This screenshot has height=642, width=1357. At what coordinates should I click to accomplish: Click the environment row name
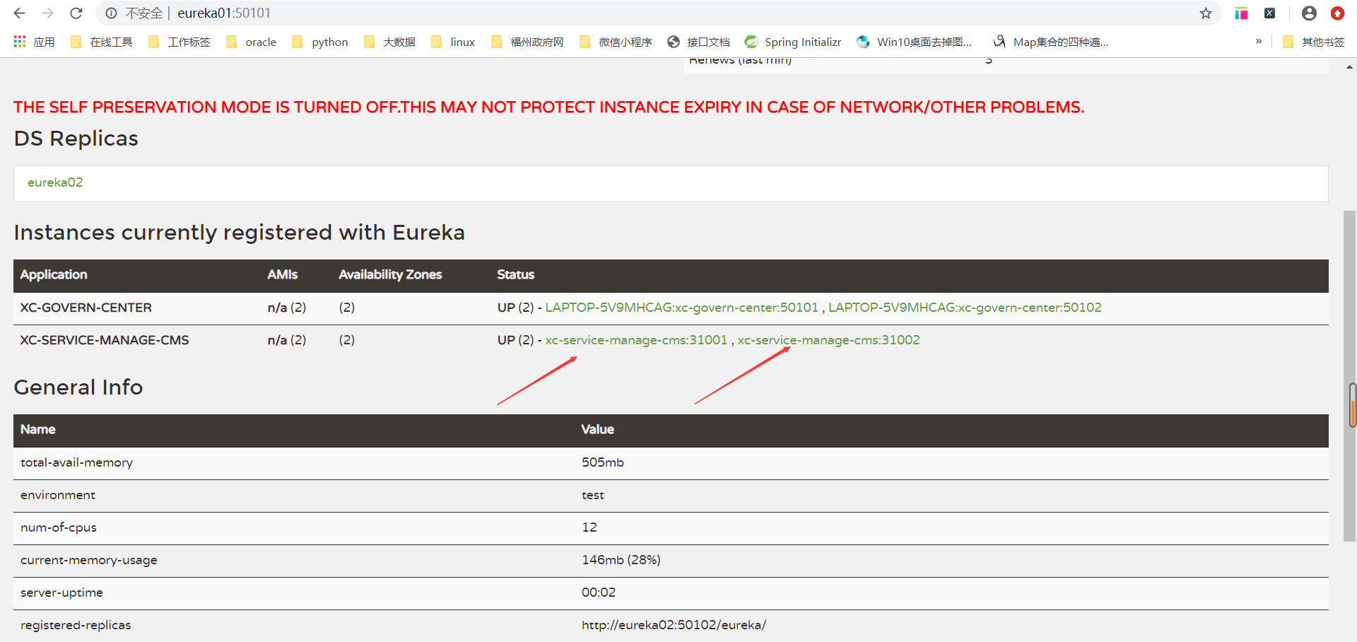pyautogui.click(x=58, y=495)
